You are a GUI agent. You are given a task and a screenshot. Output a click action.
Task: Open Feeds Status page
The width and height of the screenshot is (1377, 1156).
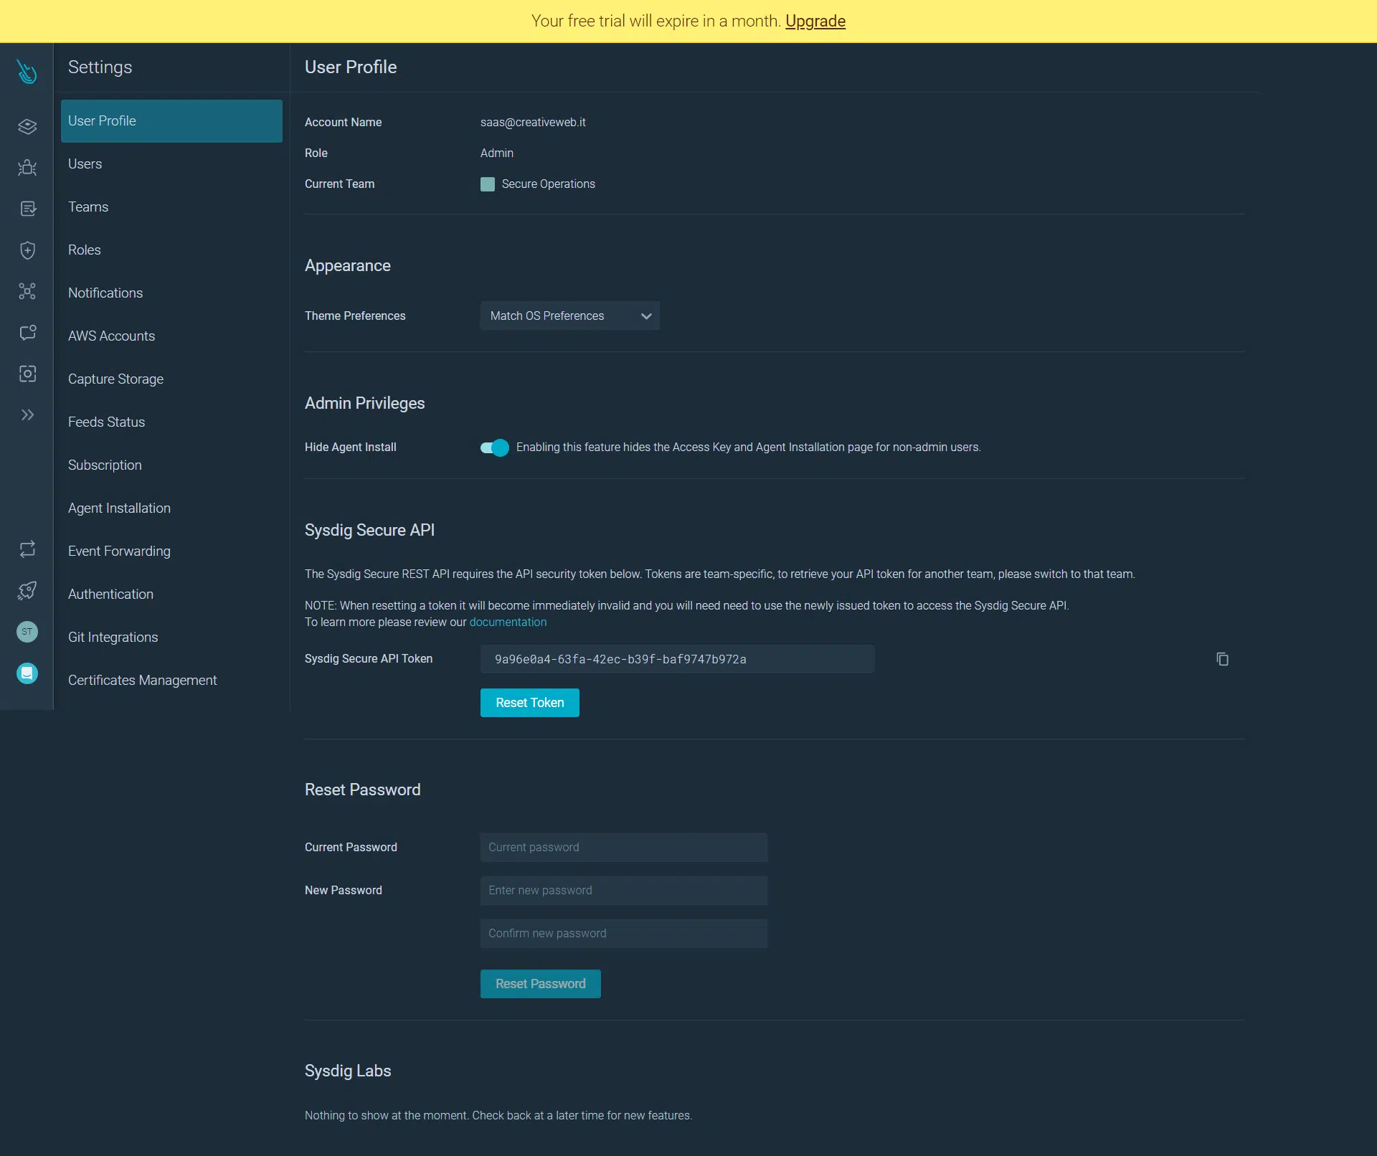pyautogui.click(x=171, y=422)
